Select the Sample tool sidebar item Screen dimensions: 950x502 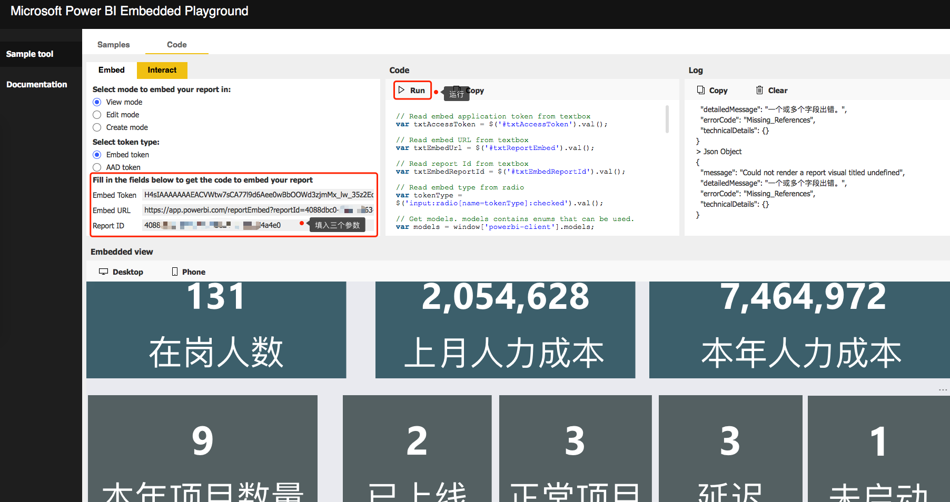29,54
